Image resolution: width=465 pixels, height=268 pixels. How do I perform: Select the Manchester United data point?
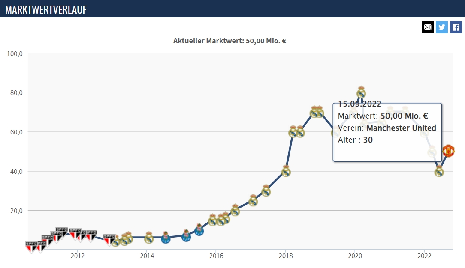click(x=448, y=151)
